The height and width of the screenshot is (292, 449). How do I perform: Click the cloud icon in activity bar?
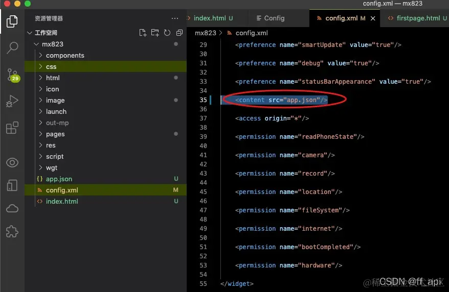click(x=12, y=209)
